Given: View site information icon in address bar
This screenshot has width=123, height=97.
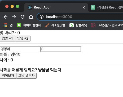Looking at the screenshot, I should click(42, 17).
